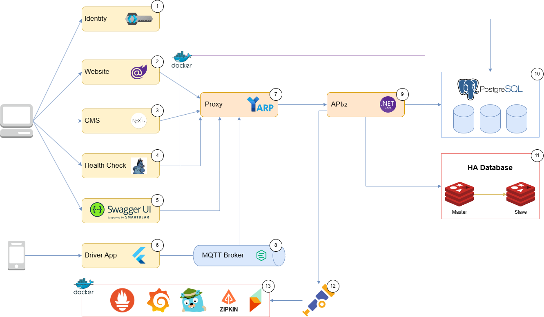The image size is (544, 317).
Task: Select the Docker whale logo beside Website box
Action: (182, 60)
